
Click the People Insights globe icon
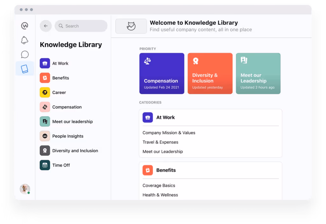click(44, 136)
